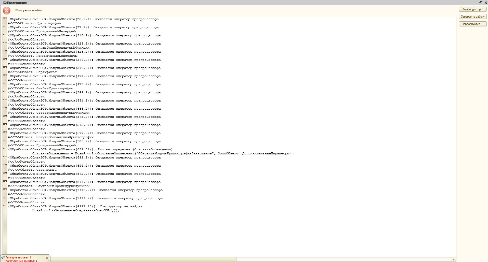
Task: Open the Конфигуратор button
Action: pos(472,9)
